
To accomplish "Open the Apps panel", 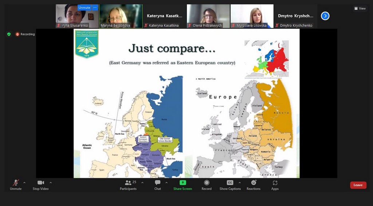I will 275,183.
